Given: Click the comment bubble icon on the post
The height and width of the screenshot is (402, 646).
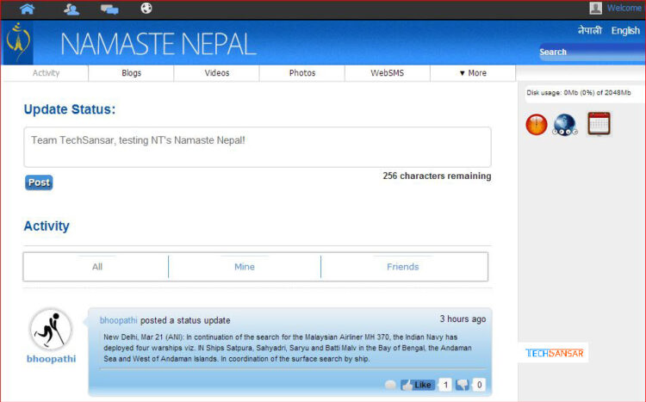Looking at the screenshot, I should (x=390, y=385).
